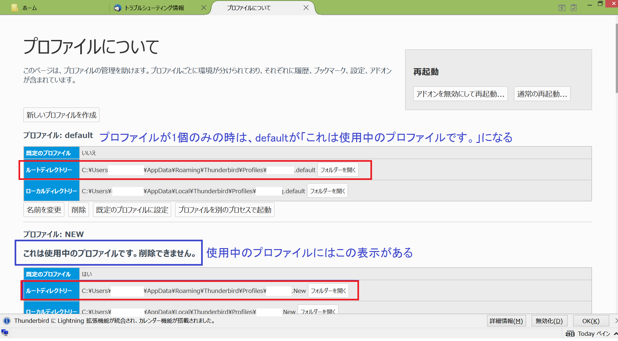618x341 pixels.
Task: Click 無効化(D) in the notification bar
Action: coord(549,321)
